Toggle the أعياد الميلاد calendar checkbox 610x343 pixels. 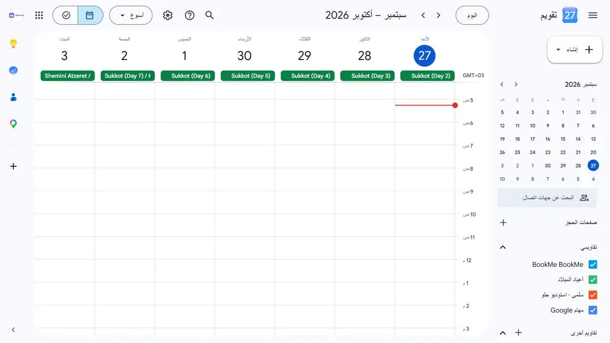[593, 279]
